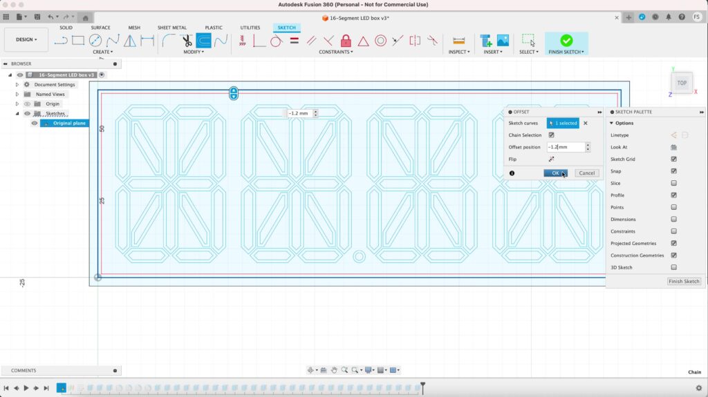Click the Concentric constraint icon
Screen dimensions: 708x397
click(380, 41)
